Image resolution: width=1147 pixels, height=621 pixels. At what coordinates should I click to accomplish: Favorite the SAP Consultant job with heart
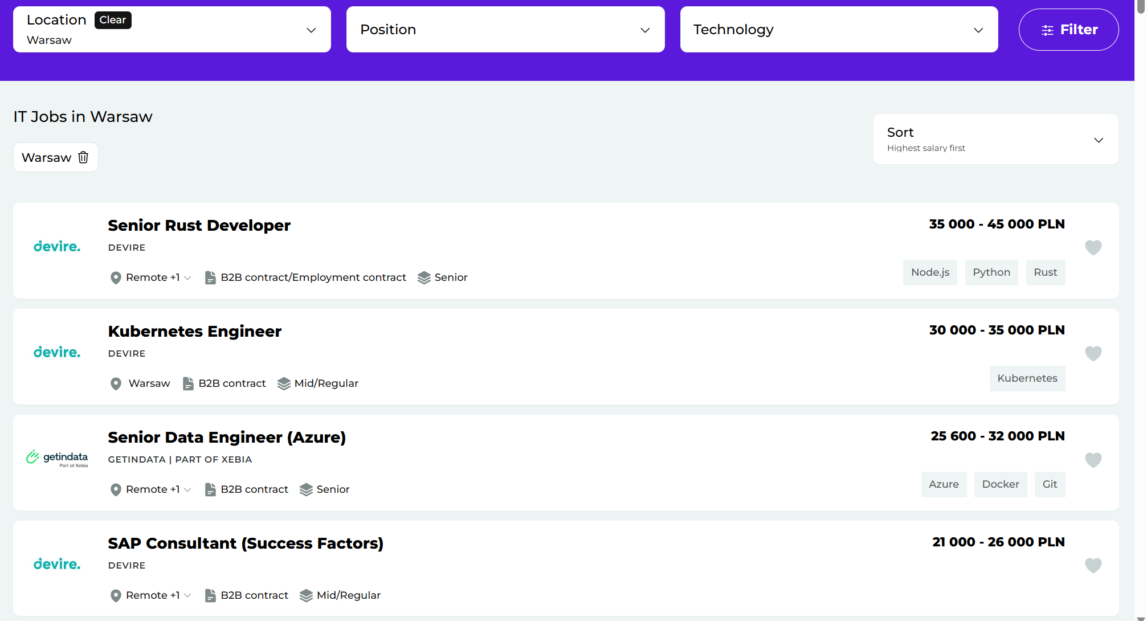click(x=1093, y=565)
